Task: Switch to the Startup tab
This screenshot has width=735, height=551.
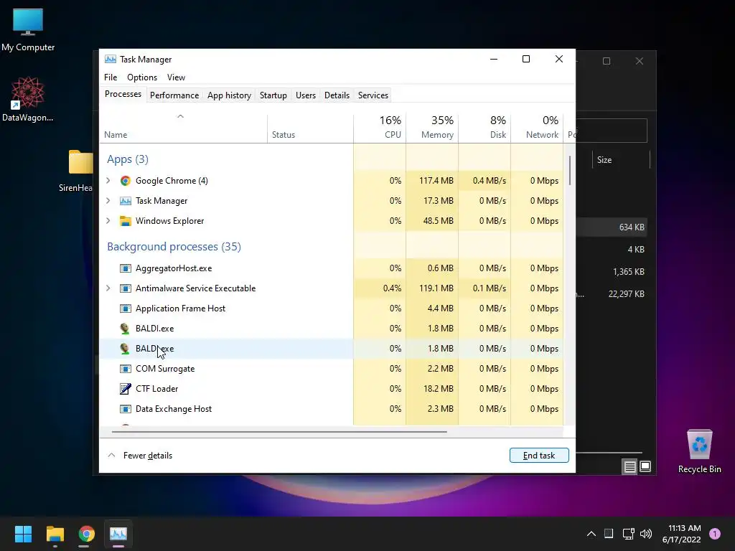Action: pos(273,95)
